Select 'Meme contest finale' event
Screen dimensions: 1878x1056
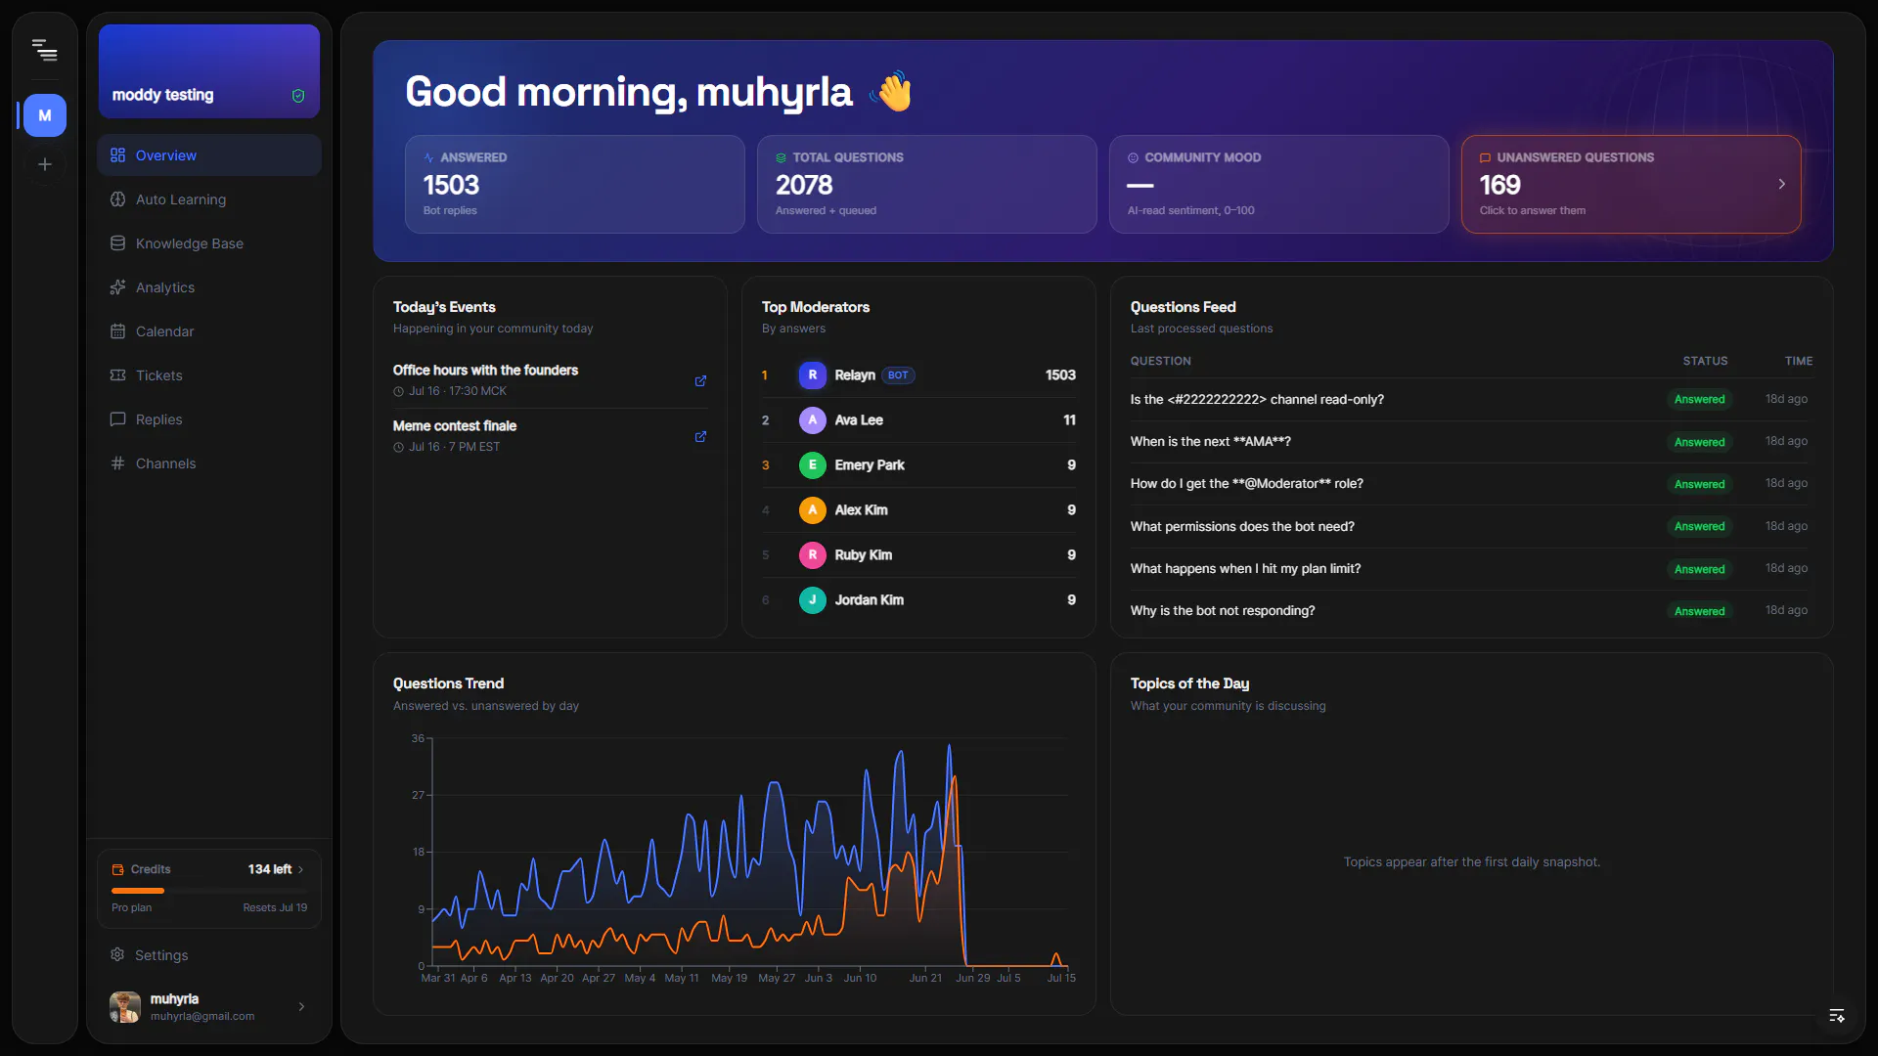click(455, 426)
